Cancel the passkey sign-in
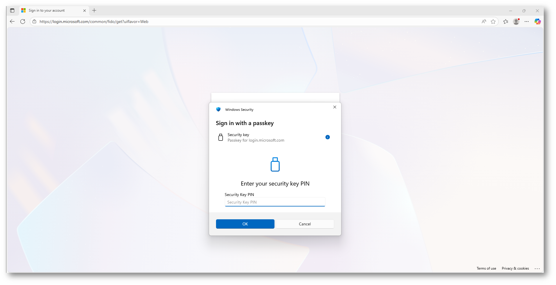The height and width of the screenshot is (285, 556). click(305, 224)
